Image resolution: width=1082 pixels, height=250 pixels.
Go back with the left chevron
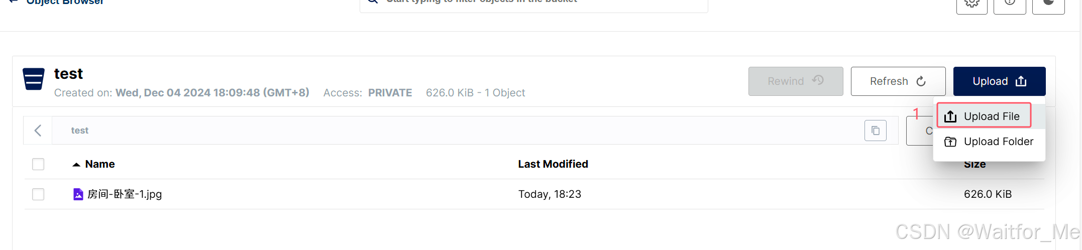point(38,131)
